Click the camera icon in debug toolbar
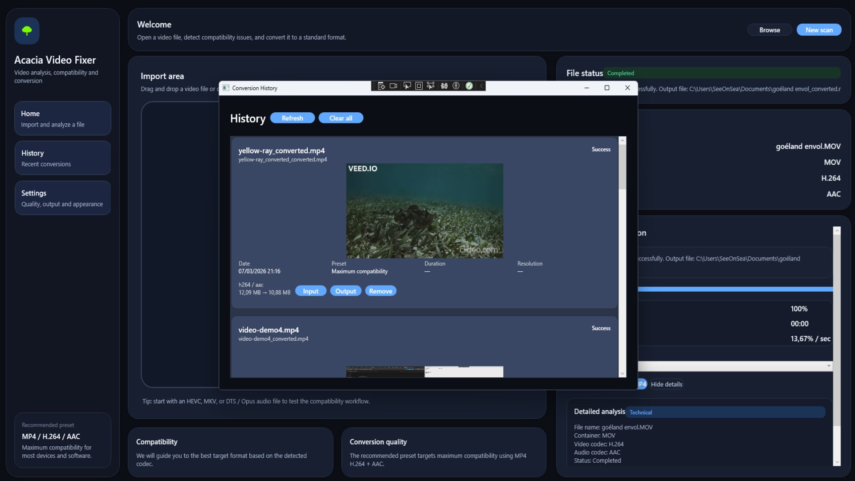 click(x=393, y=86)
